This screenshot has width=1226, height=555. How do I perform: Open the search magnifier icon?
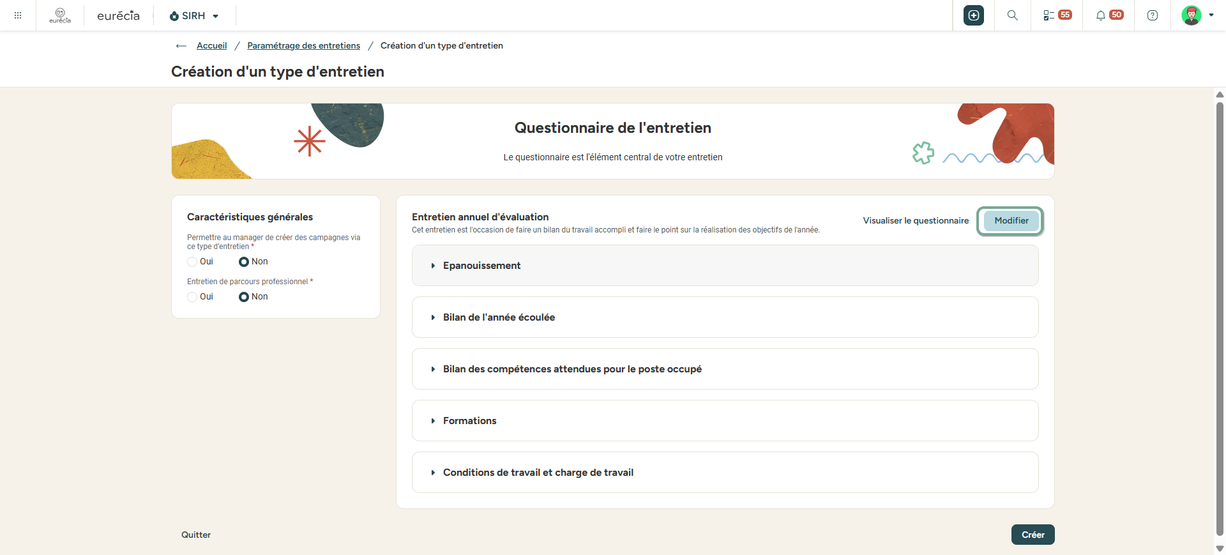pos(1013,15)
